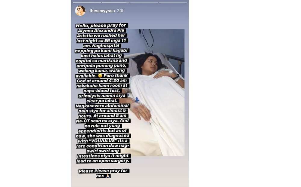Jump to the first story progress segment
Viewport: 301px width, 187px height.
[87, 3]
